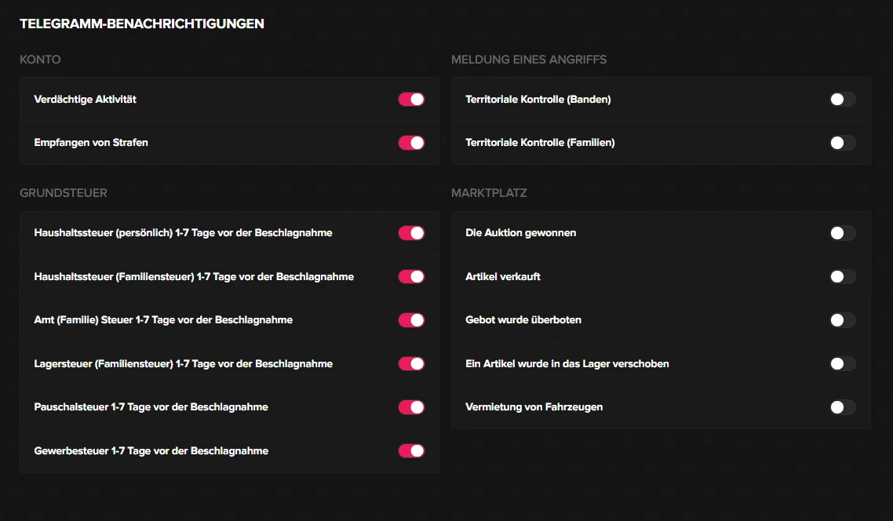
Task: Toggle Ein Artikel wurde in das Lager verschoben
Action: [843, 363]
